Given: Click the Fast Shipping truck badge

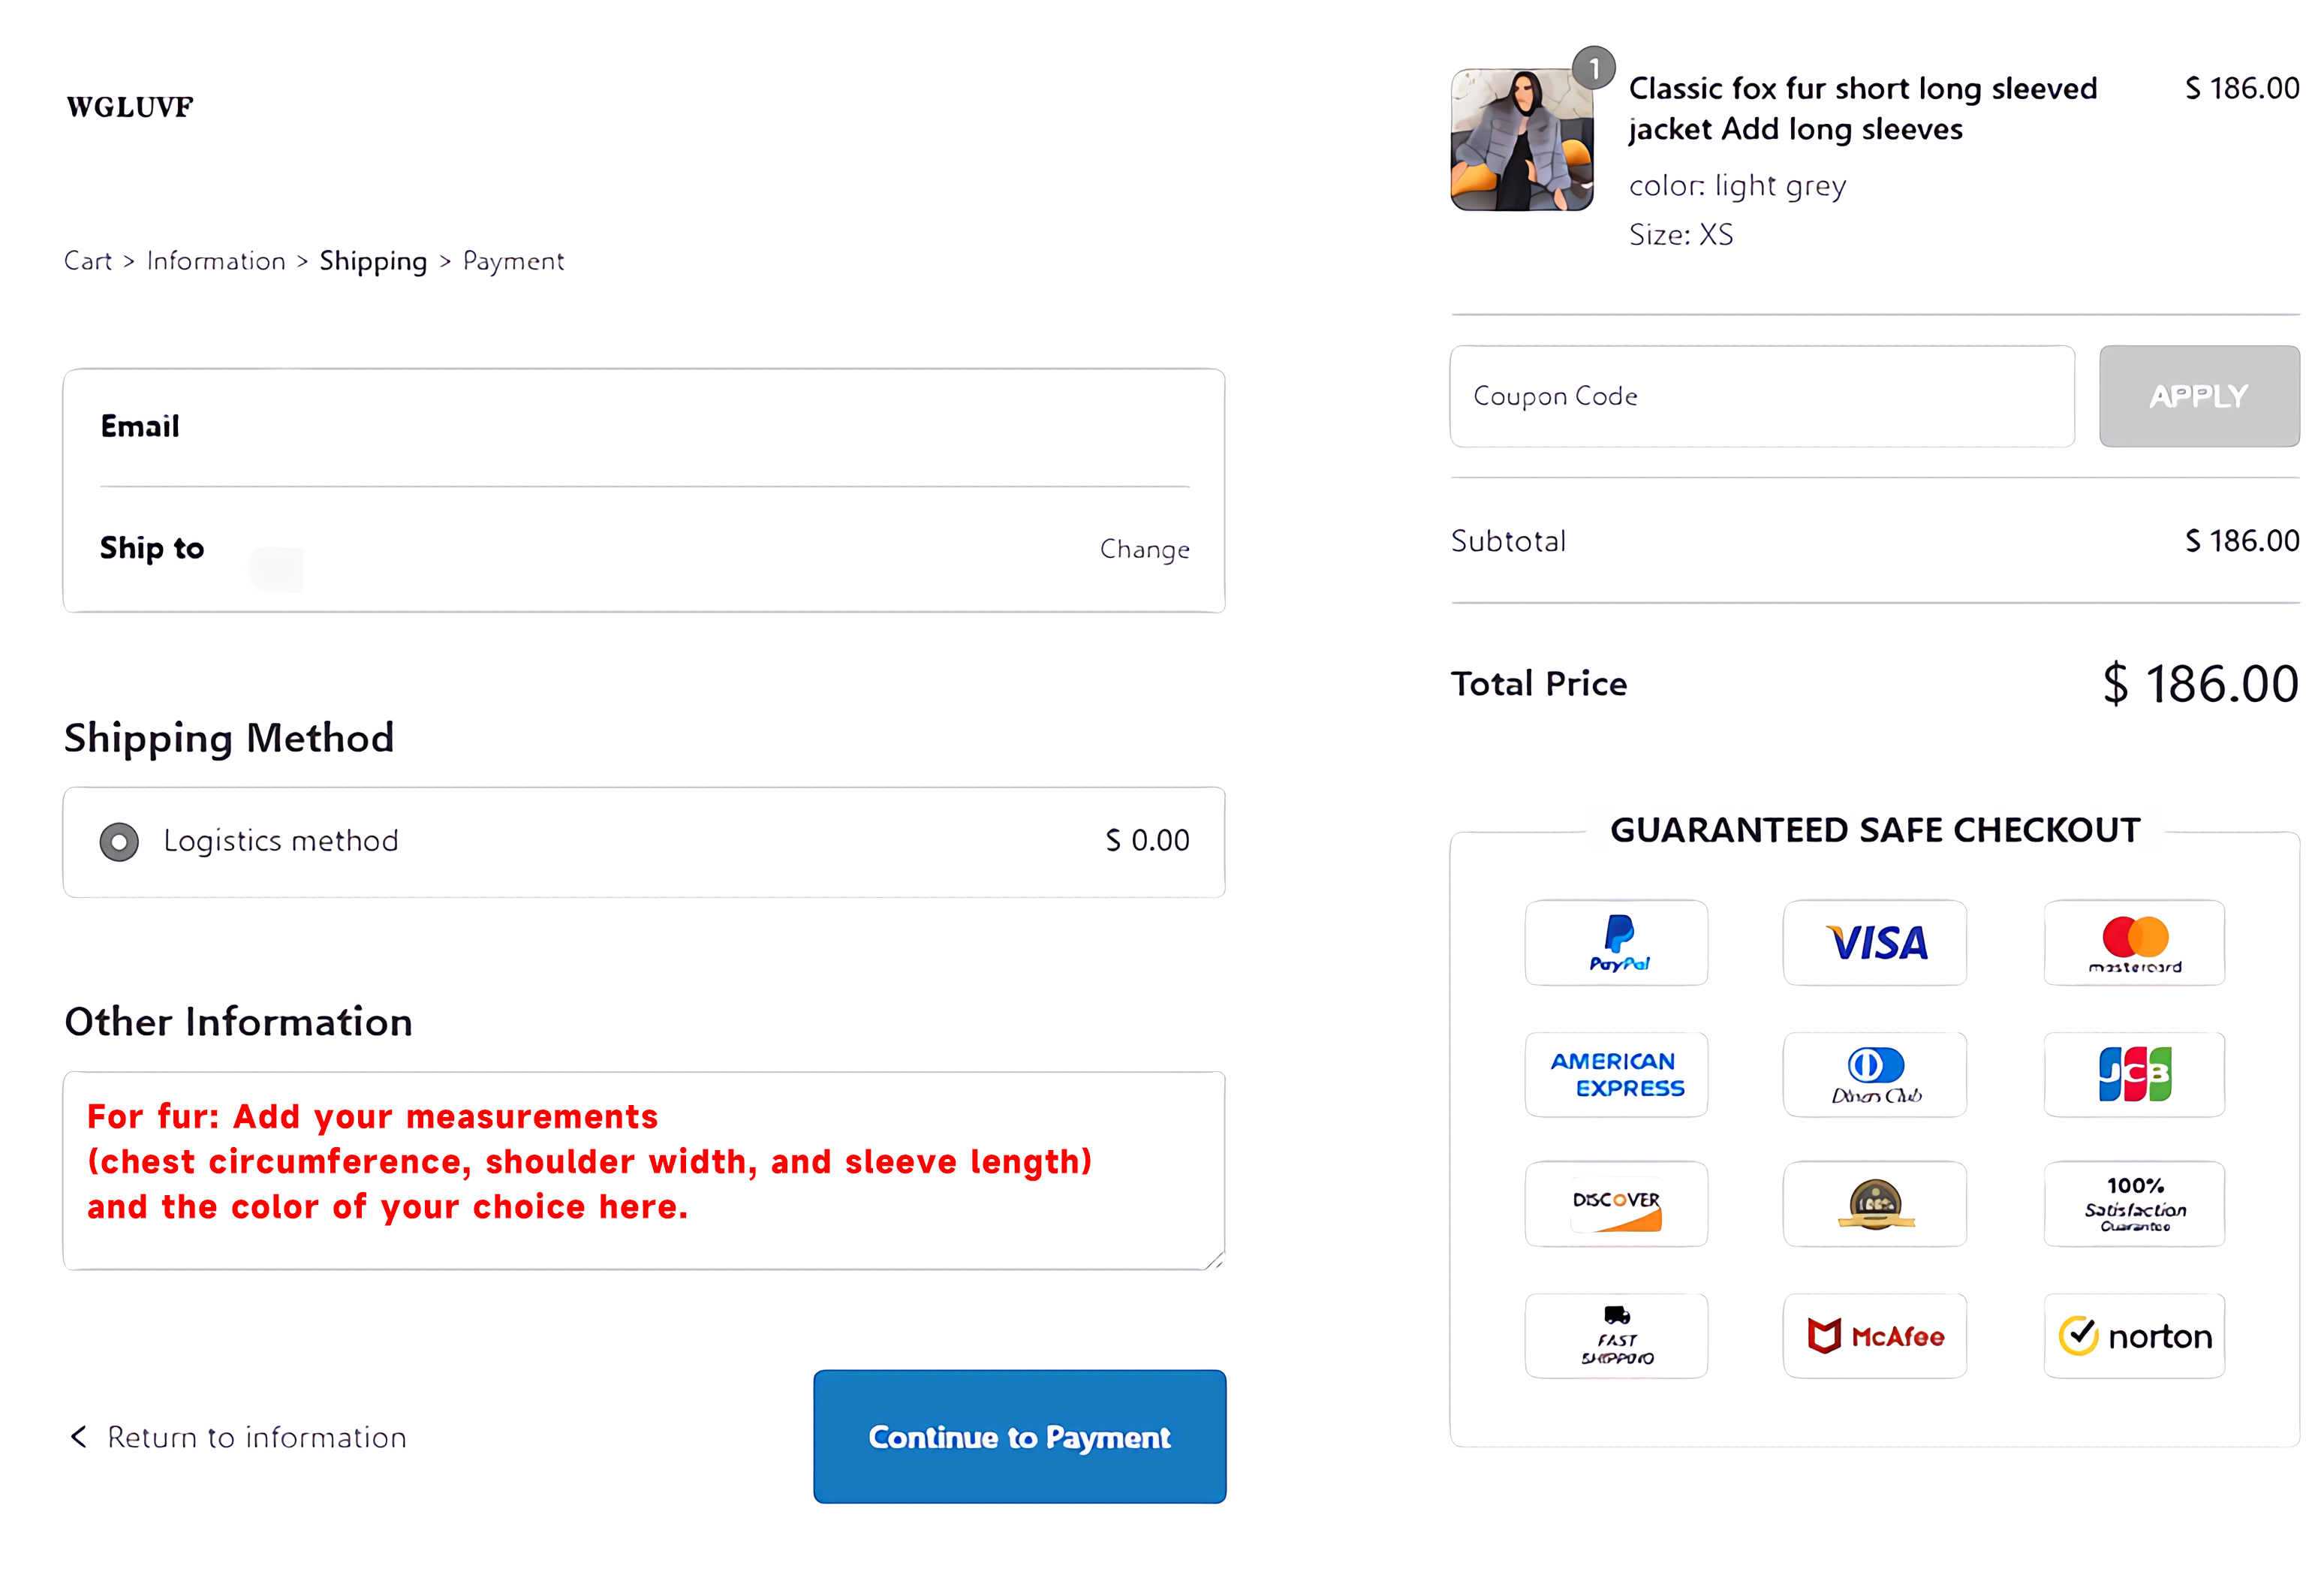Looking at the screenshot, I should coord(1616,1336).
